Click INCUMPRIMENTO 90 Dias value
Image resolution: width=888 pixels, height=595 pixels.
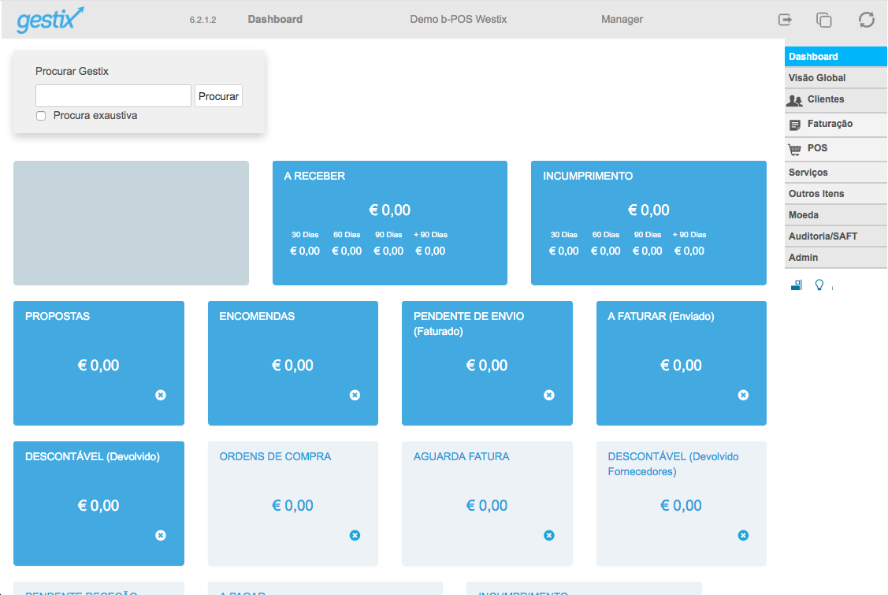tap(648, 251)
